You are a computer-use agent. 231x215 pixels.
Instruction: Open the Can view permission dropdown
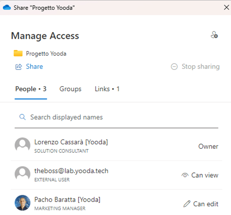tap(200, 175)
